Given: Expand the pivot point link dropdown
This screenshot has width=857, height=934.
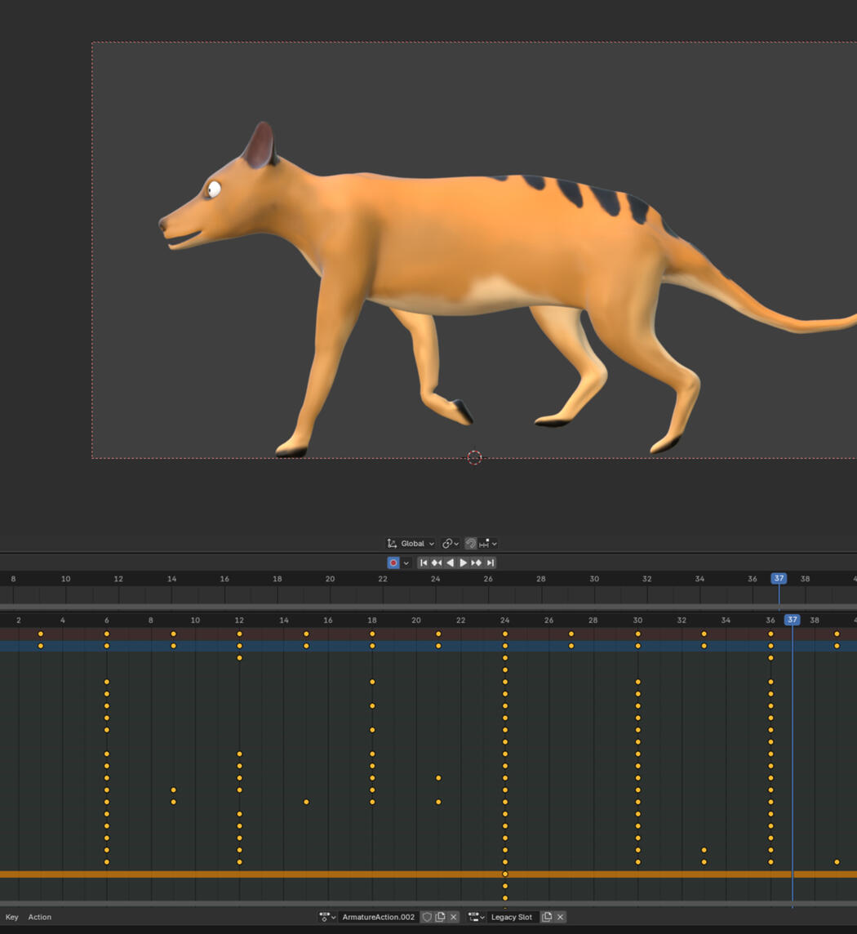Looking at the screenshot, I should coord(450,544).
